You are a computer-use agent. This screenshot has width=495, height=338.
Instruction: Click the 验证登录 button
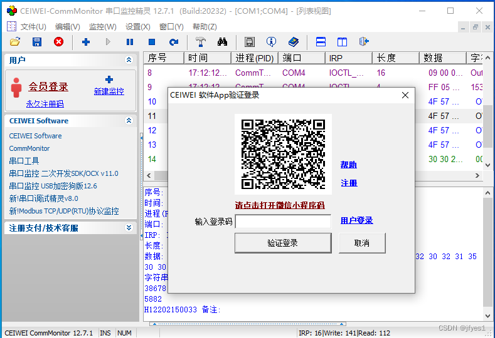pyautogui.click(x=283, y=243)
